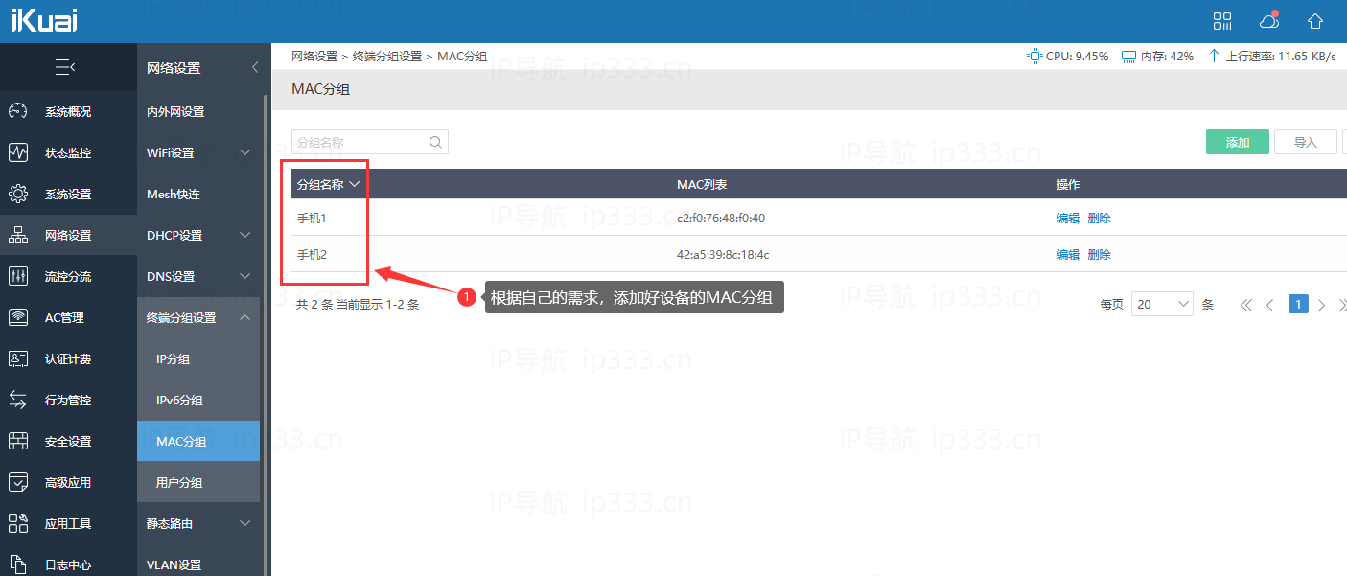Click the home icon in top bar
The width and height of the screenshot is (1347, 576).
point(1316,21)
